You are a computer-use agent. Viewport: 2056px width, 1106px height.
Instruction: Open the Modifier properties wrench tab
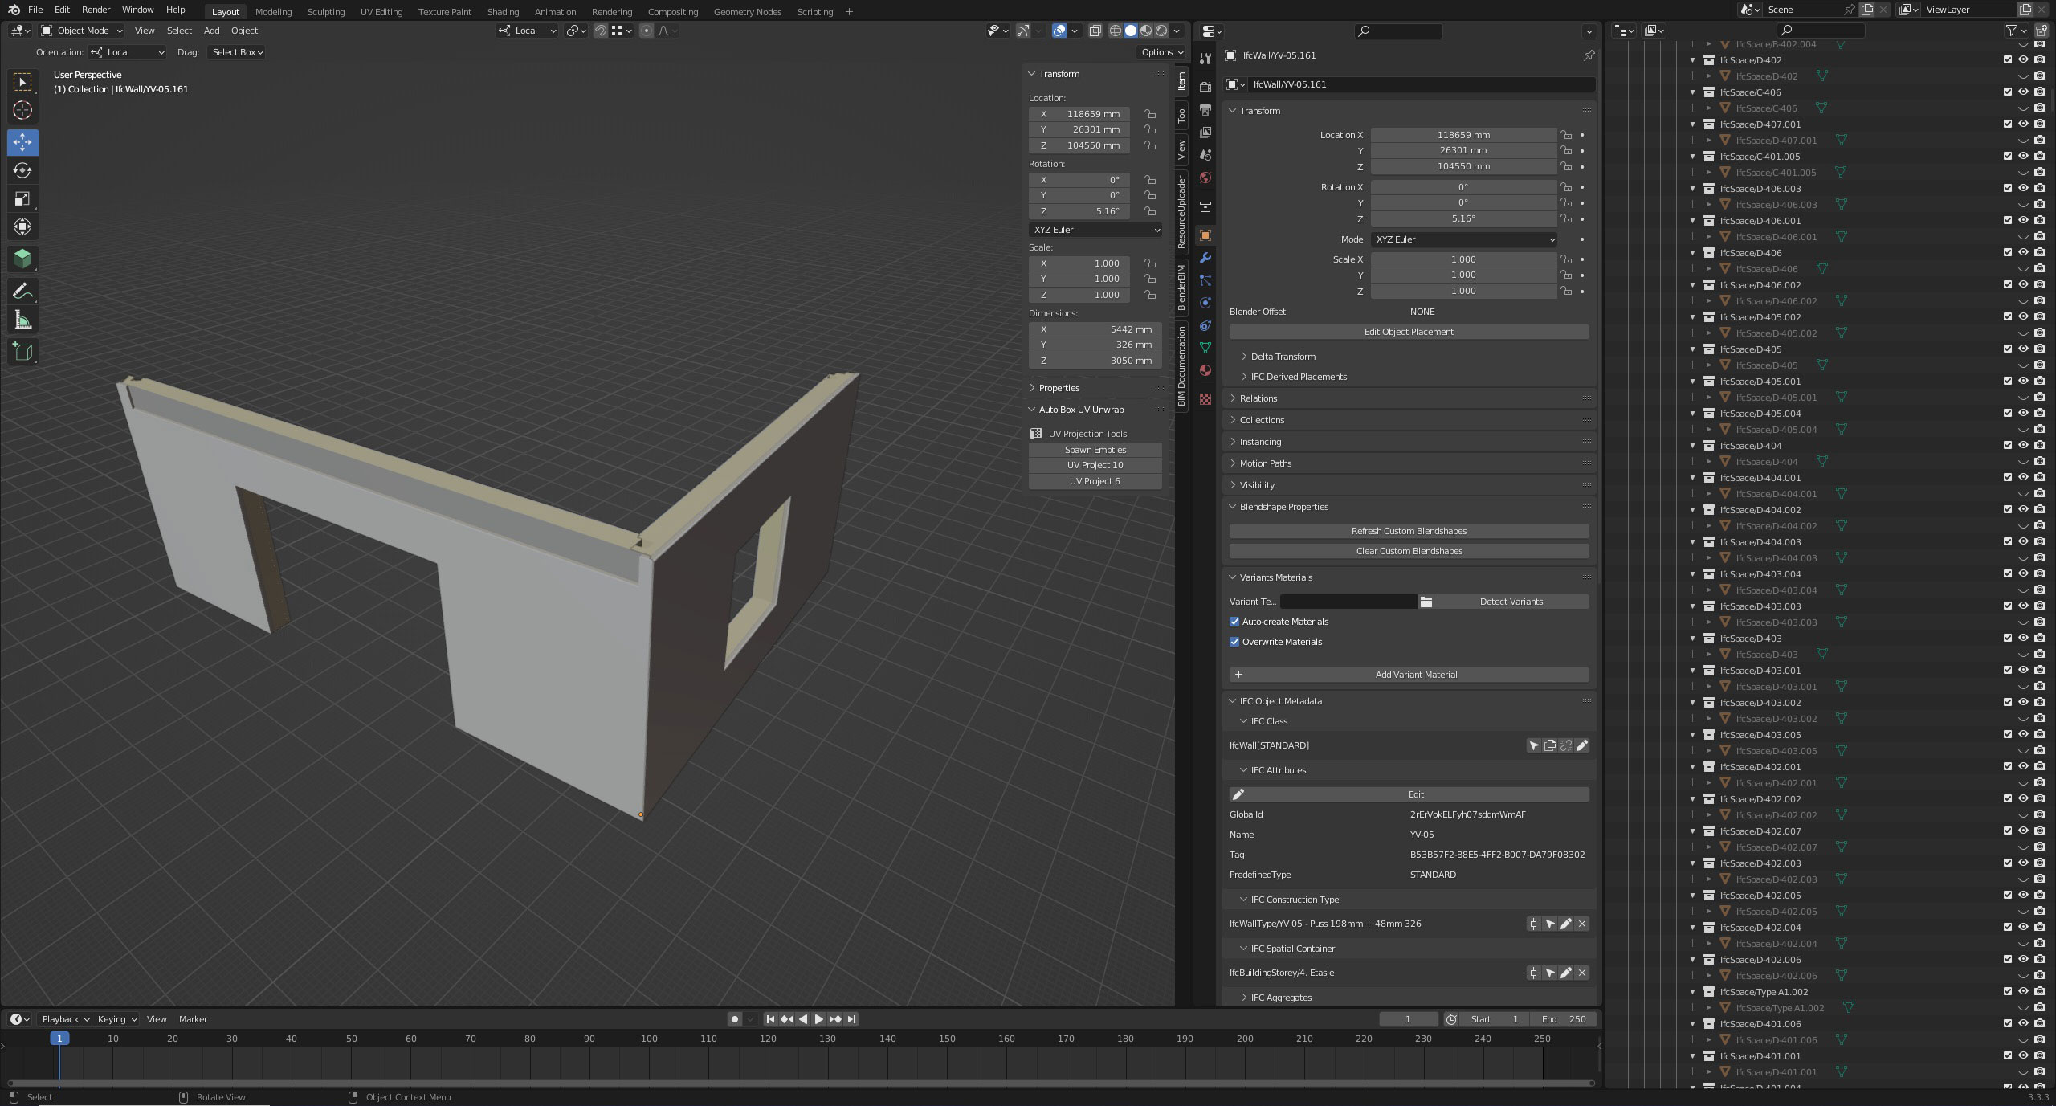pyautogui.click(x=1205, y=258)
